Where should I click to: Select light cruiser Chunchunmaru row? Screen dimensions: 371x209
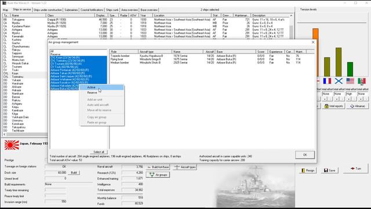[x=25, y=46]
